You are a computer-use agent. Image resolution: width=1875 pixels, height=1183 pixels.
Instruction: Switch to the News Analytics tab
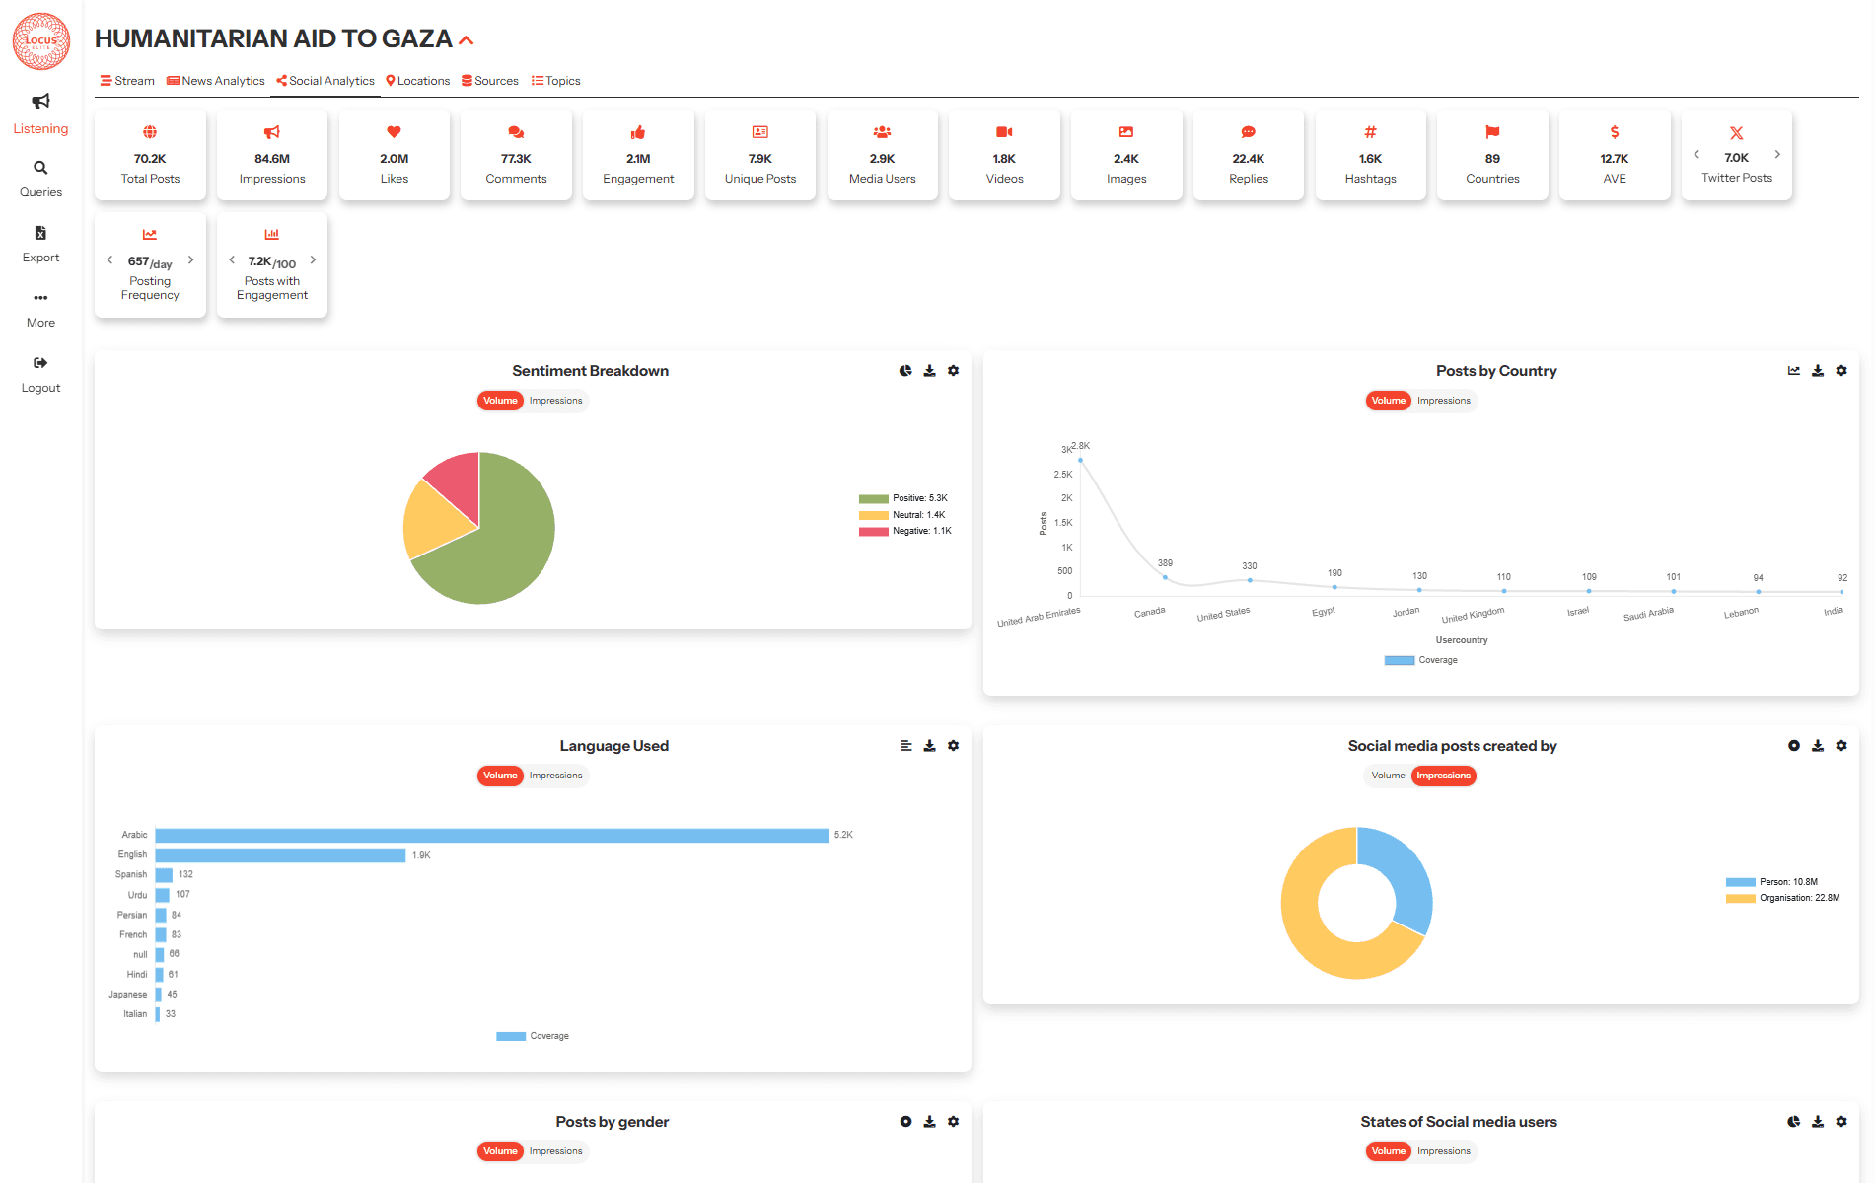[x=216, y=81]
